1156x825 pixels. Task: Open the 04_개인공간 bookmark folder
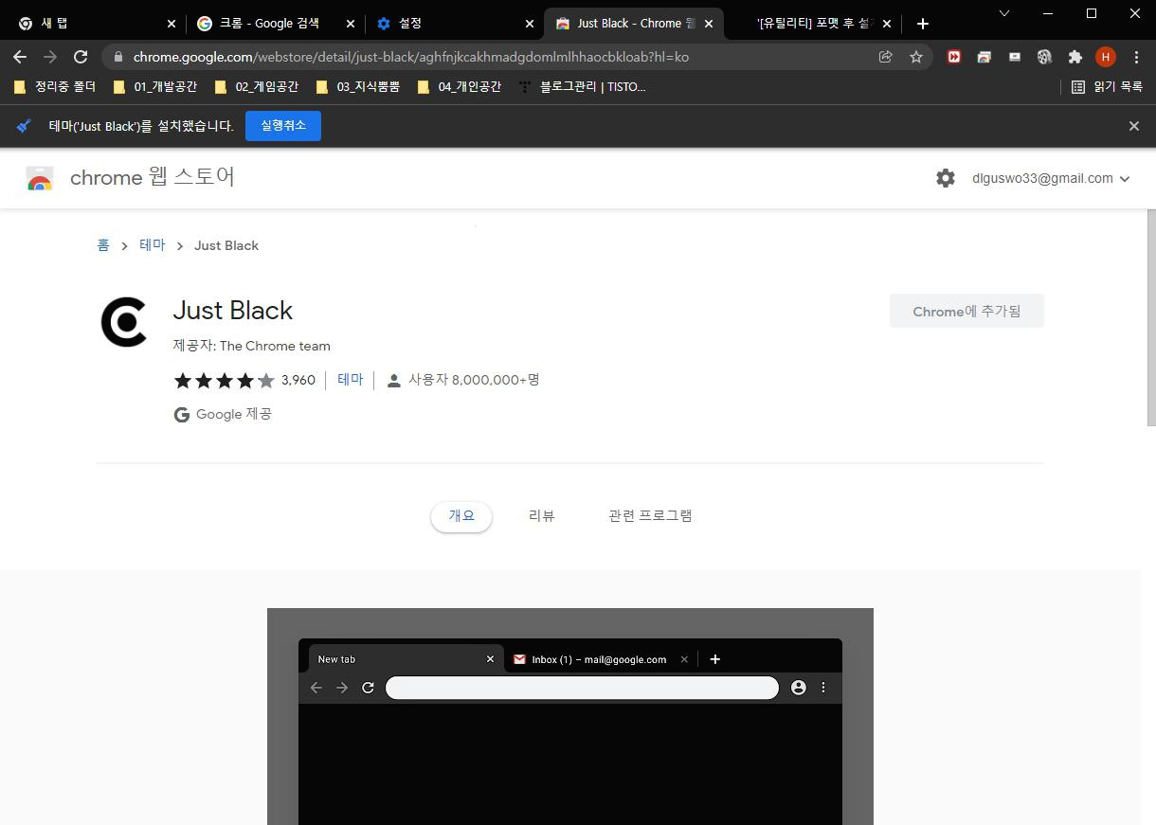point(459,86)
